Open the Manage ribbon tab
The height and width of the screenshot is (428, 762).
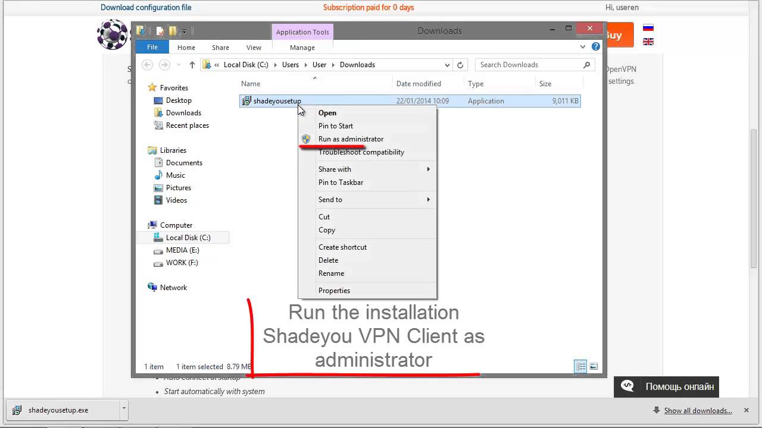(302, 48)
